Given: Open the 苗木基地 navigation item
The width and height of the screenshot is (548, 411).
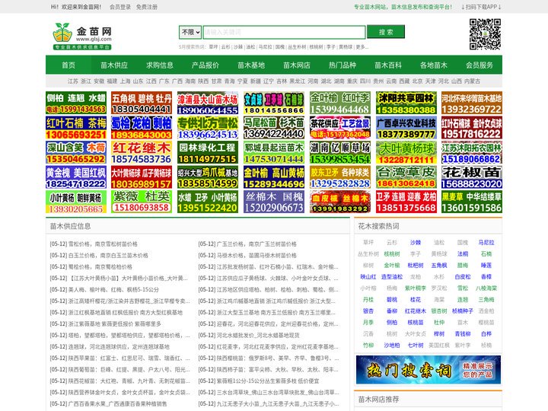Looking at the screenshot, I should coord(251,65).
